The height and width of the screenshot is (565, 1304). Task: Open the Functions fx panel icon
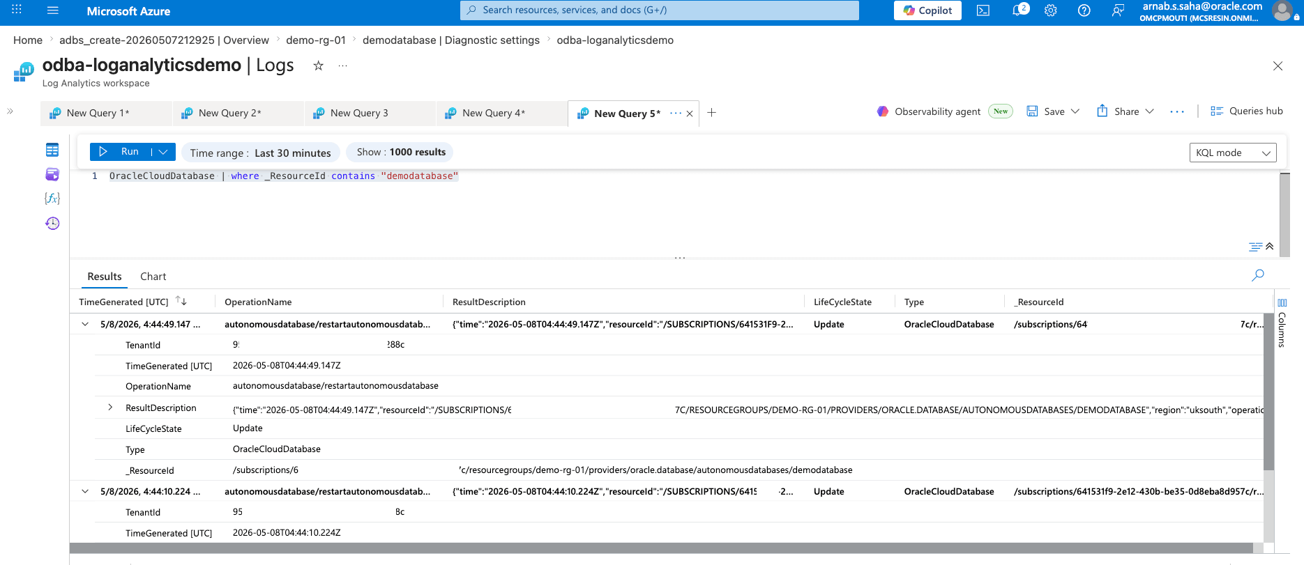click(52, 199)
